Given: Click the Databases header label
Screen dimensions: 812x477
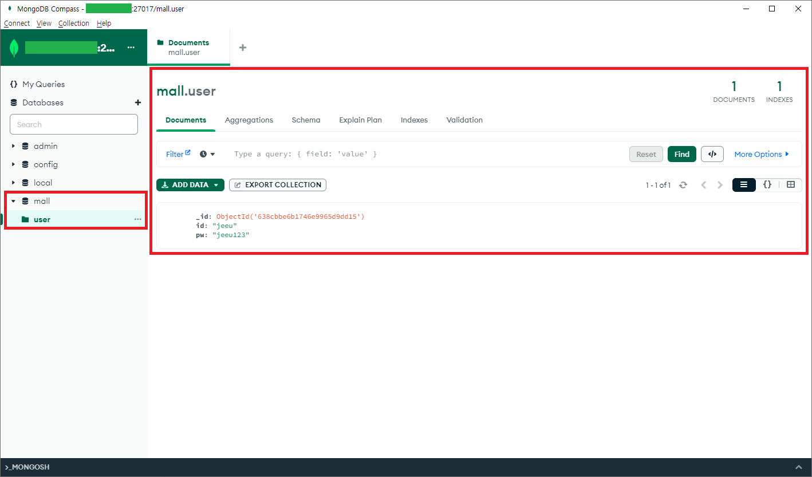Looking at the screenshot, I should click(x=43, y=103).
